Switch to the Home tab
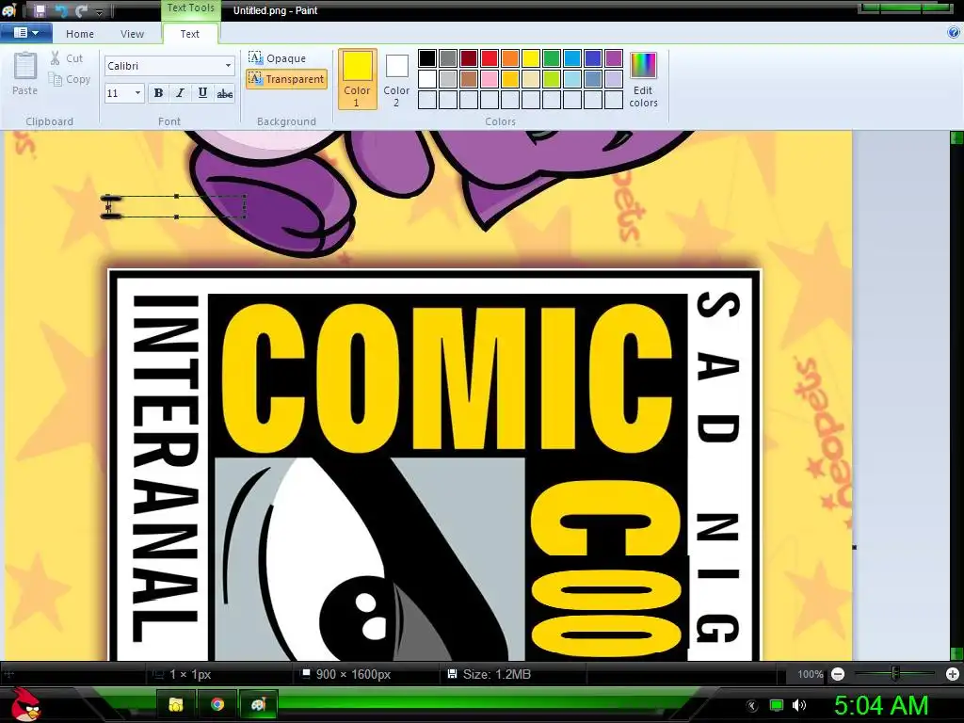The image size is (964, 723). pyautogui.click(x=80, y=34)
